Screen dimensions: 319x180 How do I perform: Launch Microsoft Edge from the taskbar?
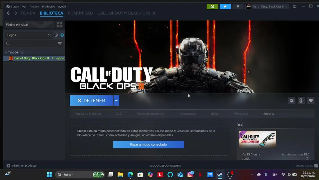[130, 174]
